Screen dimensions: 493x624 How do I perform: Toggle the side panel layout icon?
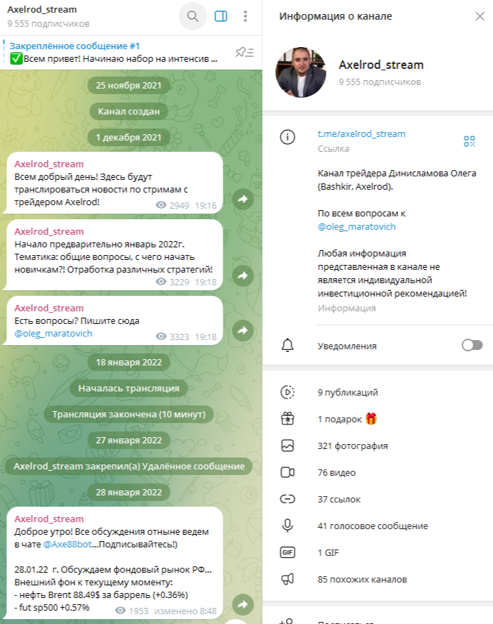(221, 16)
